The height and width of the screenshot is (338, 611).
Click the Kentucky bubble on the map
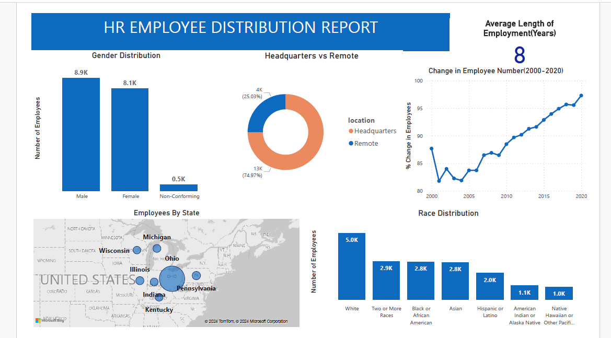159,297
